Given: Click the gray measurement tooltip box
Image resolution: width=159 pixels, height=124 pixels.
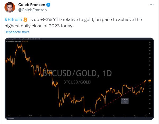Looking at the screenshot, I should pos(125,101).
